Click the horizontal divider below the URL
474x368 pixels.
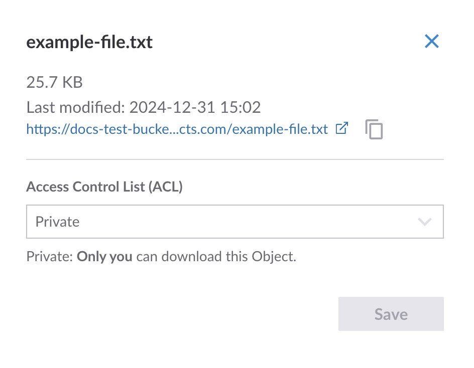point(234,159)
